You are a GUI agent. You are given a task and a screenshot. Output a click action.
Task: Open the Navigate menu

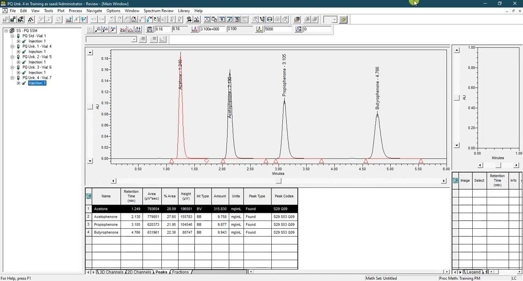point(94,11)
